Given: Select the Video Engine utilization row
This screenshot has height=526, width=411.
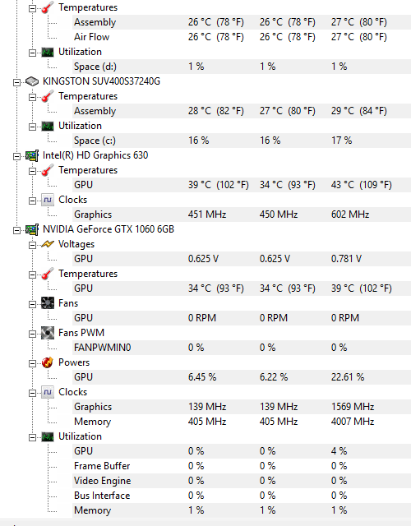Looking at the screenshot, I should 242,481.
